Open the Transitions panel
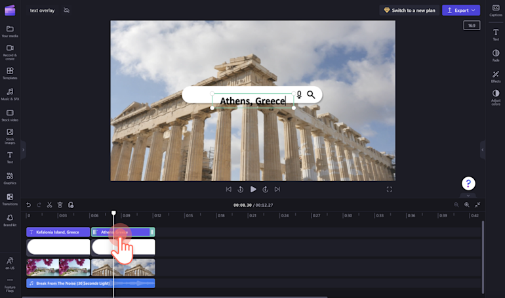Image resolution: width=505 pixels, height=298 pixels. [10, 200]
